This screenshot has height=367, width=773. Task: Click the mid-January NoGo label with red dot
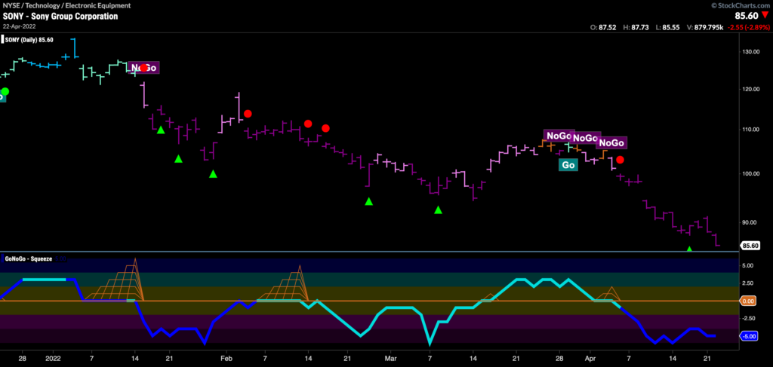pyautogui.click(x=143, y=68)
